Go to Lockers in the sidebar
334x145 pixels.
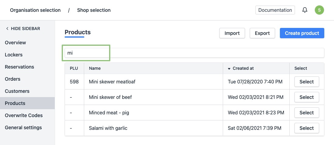pos(14,55)
